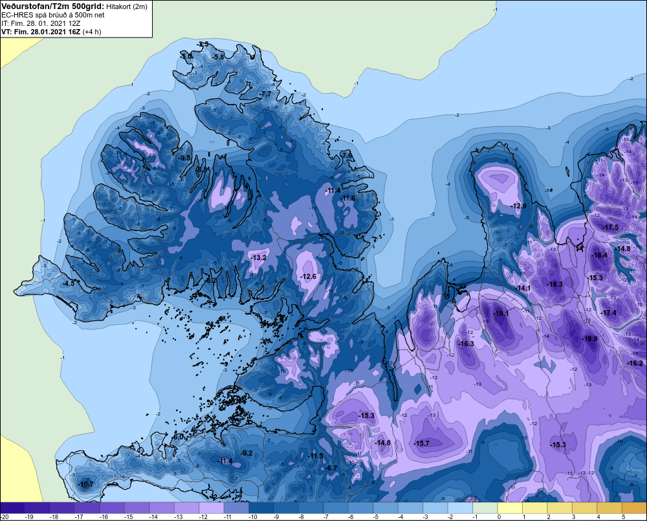Click the -13.2 temperature label
Viewport: 647px width, 521px height.
(258, 258)
